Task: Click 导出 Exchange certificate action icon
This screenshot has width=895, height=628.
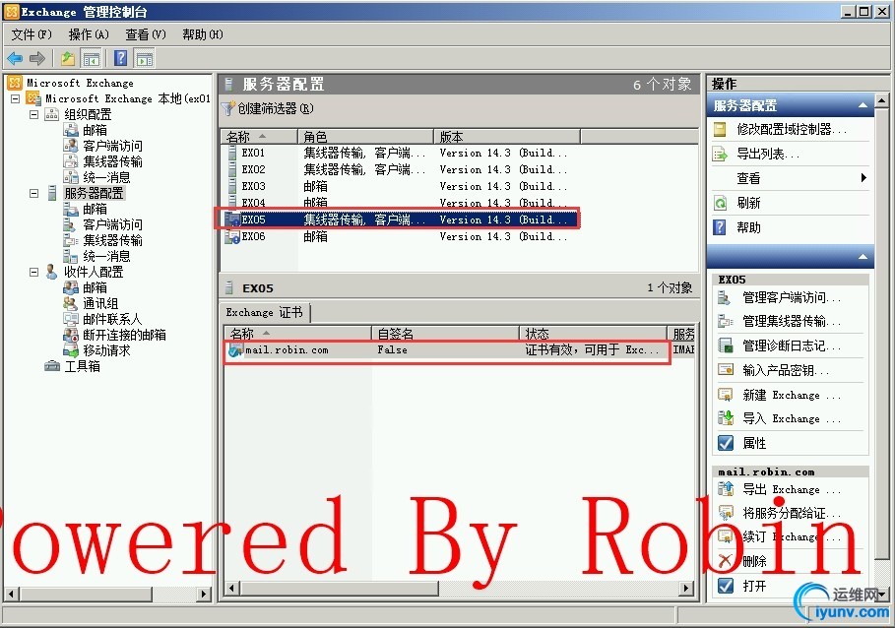Action: coord(725,489)
